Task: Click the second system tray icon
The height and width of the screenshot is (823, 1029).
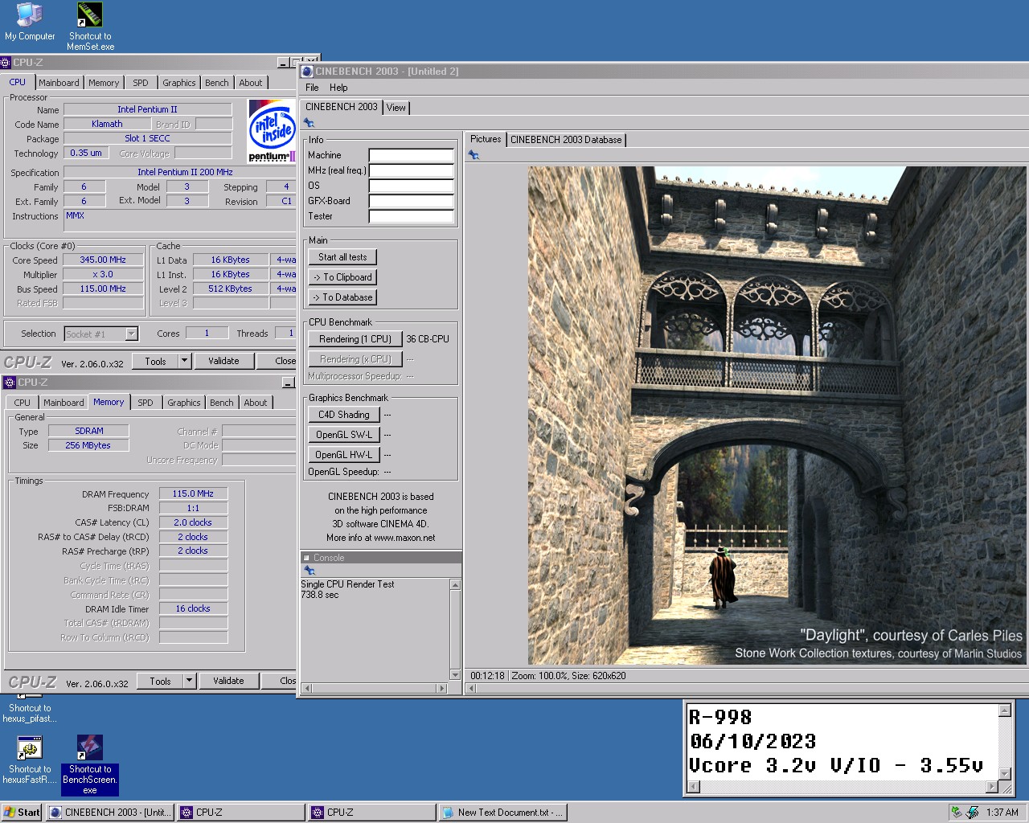Action: pyautogui.click(x=973, y=813)
